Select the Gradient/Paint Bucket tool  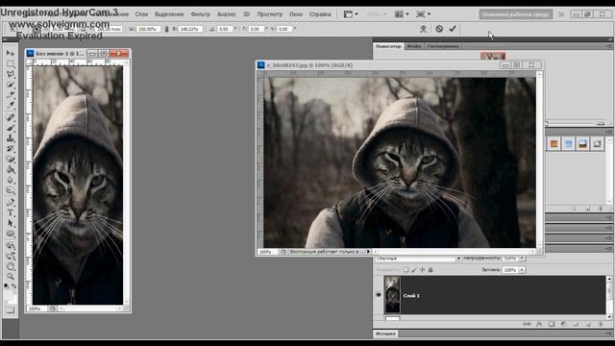pos(11,170)
